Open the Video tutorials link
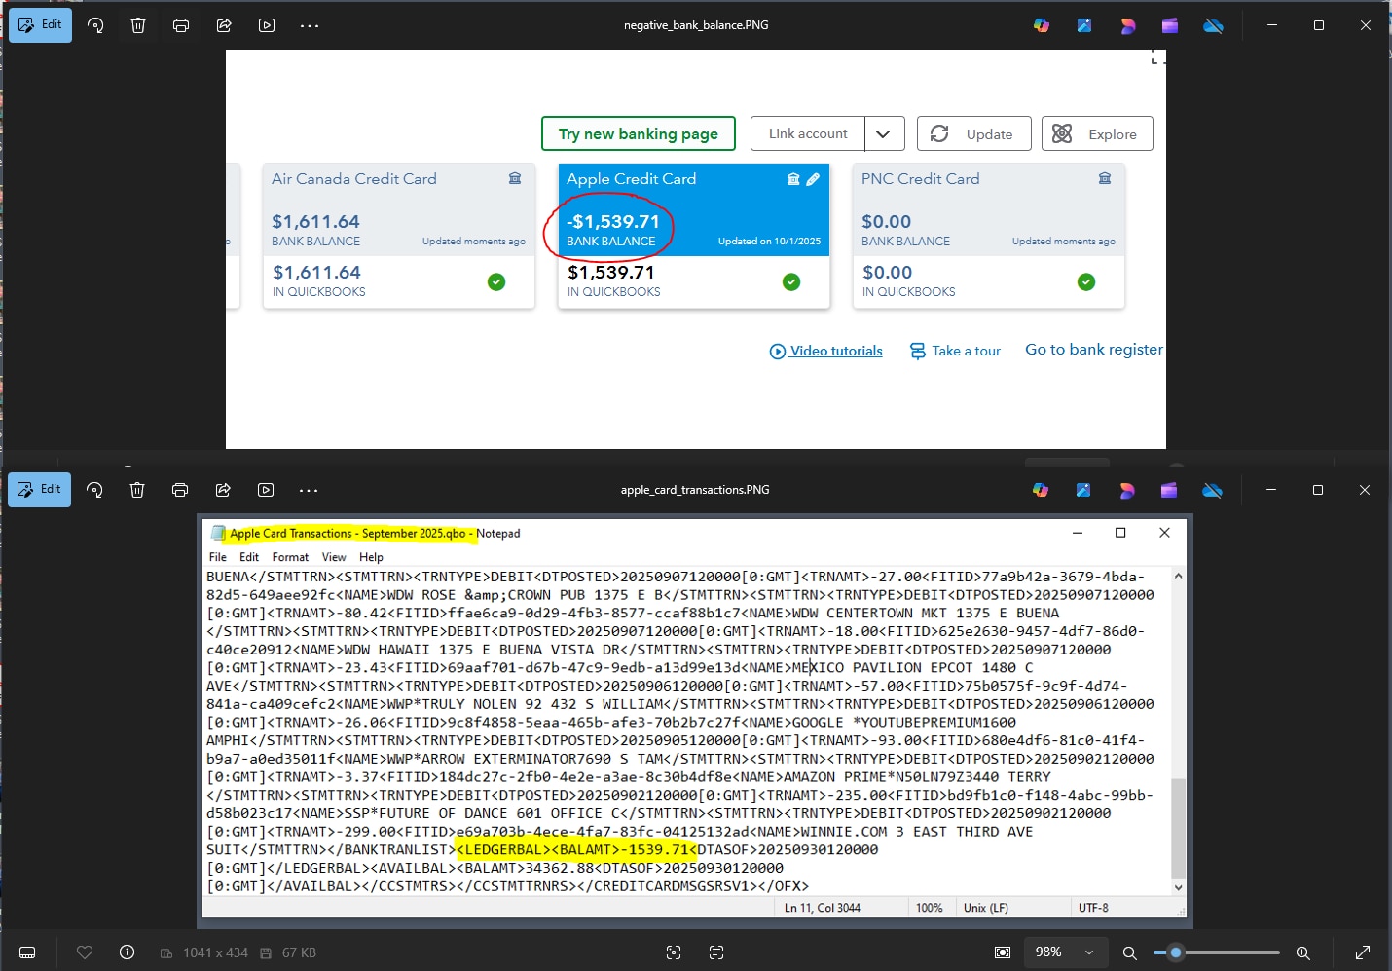 (x=826, y=351)
